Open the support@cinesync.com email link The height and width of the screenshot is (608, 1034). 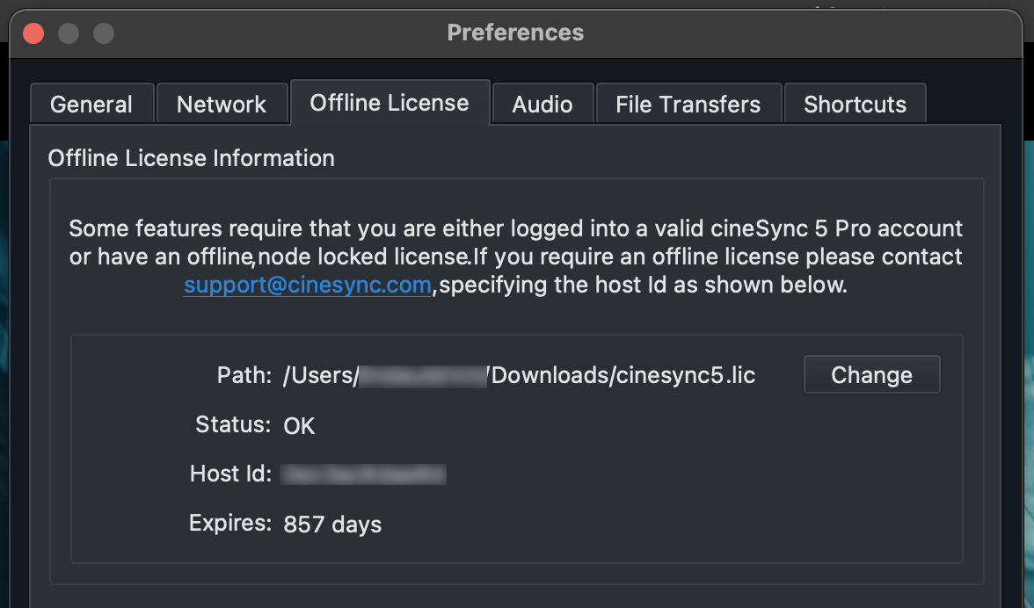click(x=308, y=286)
